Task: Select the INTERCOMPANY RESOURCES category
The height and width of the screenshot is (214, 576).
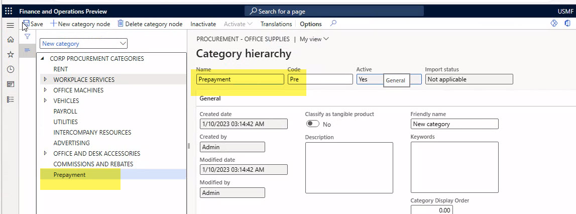Action: coord(92,133)
